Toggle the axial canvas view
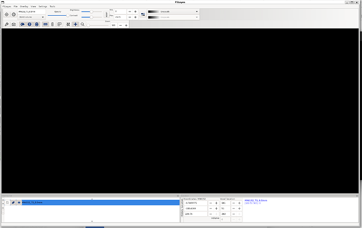This screenshot has height=228, width=362. [x=37, y=25]
